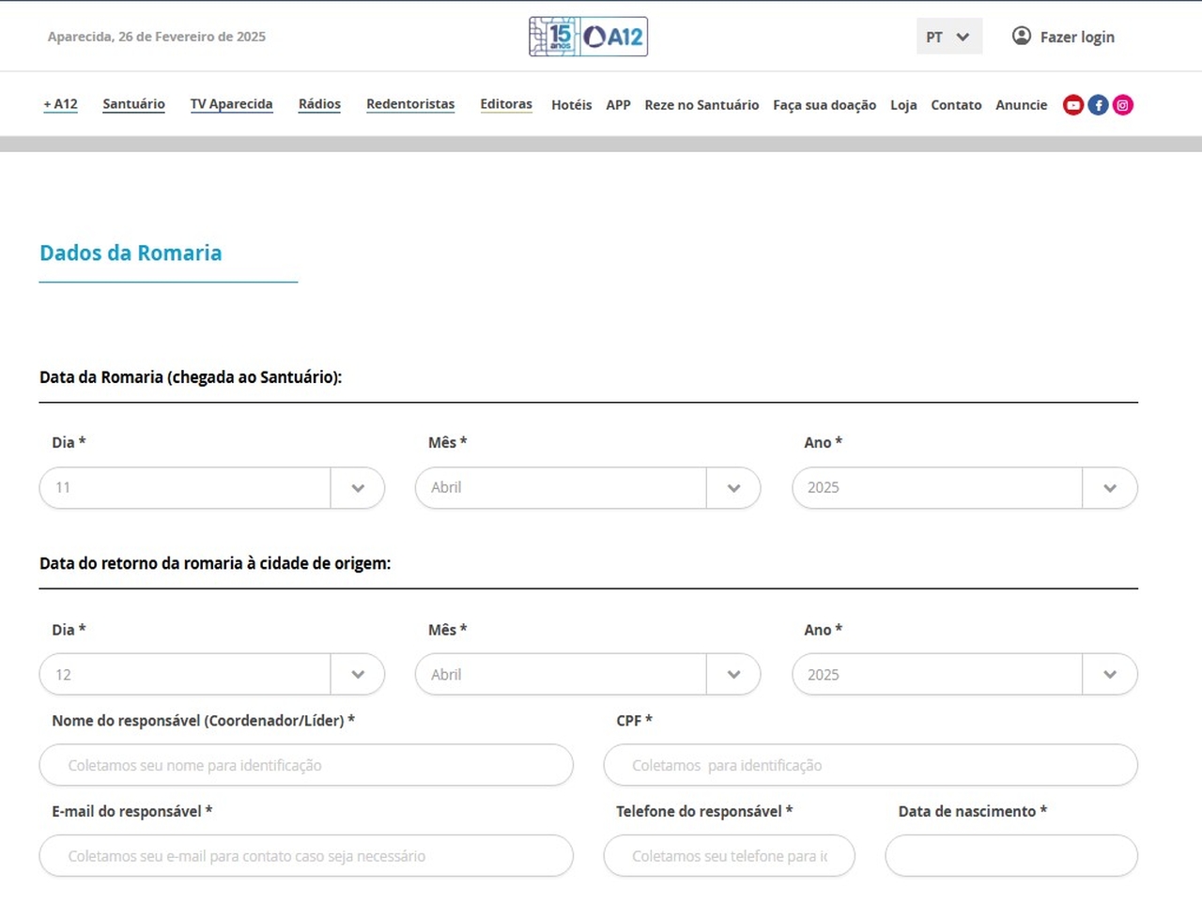Expand the return Mês dropdown arrow
Screen dimensions: 1202x918
(733, 675)
